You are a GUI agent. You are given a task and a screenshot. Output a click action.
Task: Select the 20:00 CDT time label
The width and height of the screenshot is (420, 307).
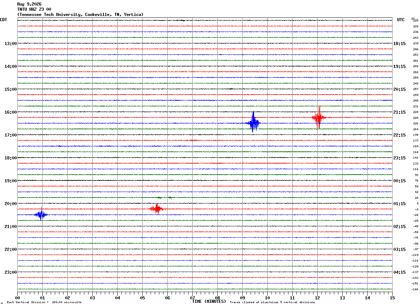coord(10,203)
